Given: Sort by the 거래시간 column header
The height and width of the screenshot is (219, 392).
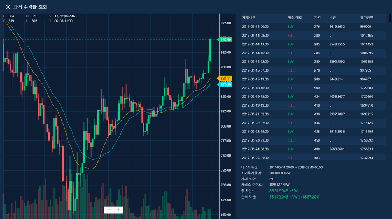Looking at the screenshot, I should [248, 18].
